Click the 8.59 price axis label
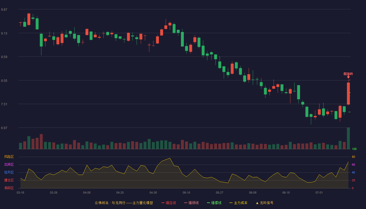Image resolution: width=366 pixels, height=209 pixels. (4, 57)
